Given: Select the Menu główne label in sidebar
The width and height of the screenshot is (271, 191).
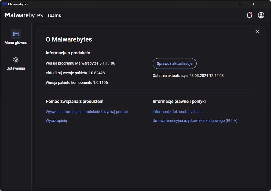Looking at the screenshot, I should click(x=16, y=43).
